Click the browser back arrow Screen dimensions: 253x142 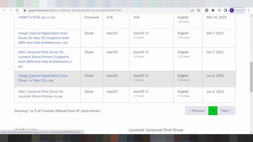pyautogui.click(x=4, y=10)
